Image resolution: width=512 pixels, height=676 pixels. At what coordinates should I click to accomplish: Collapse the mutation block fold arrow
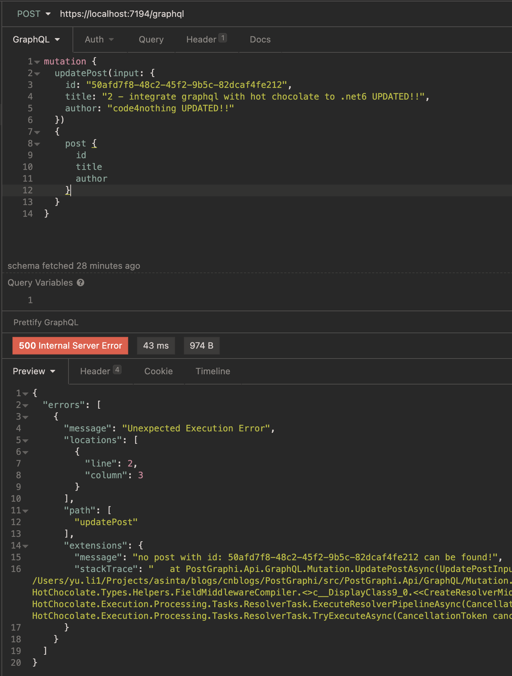pos(37,62)
